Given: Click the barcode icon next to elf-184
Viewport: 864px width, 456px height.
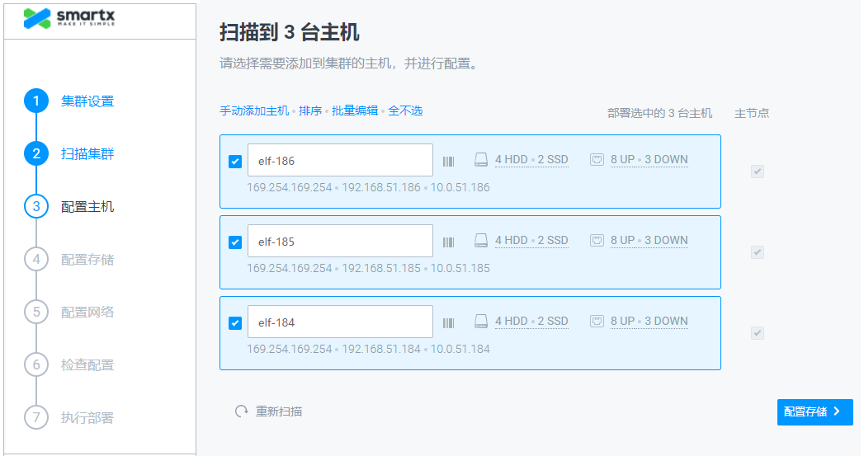Looking at the screenshot, I should [x=449, y=323].
